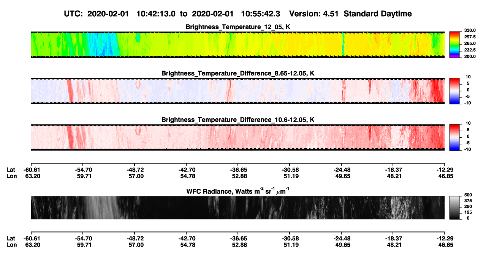The image size is (494, 253).
Task: Click the 'Lon' row label under the 10.6-12.05 panel
Action: (x=11, y=176)
